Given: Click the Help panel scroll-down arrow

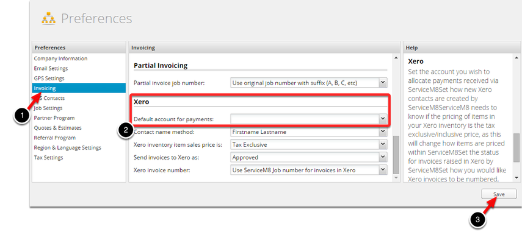Looking at the screenshot, I should [517, 178].
